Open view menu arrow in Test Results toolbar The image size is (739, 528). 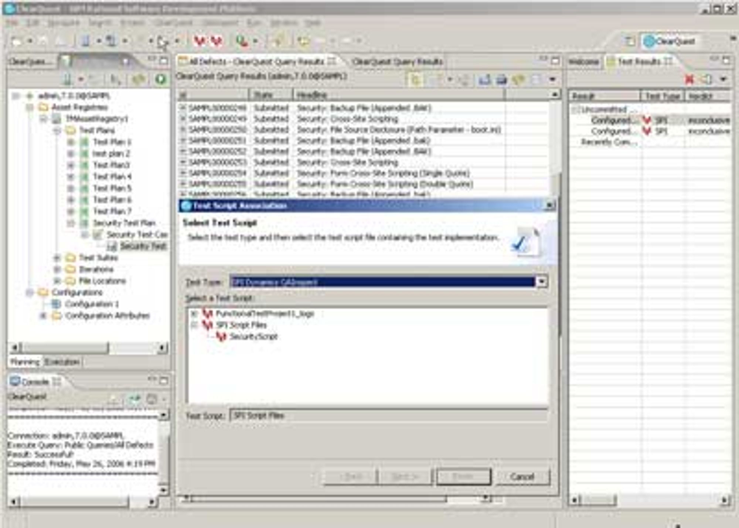[x=723, y=79]
